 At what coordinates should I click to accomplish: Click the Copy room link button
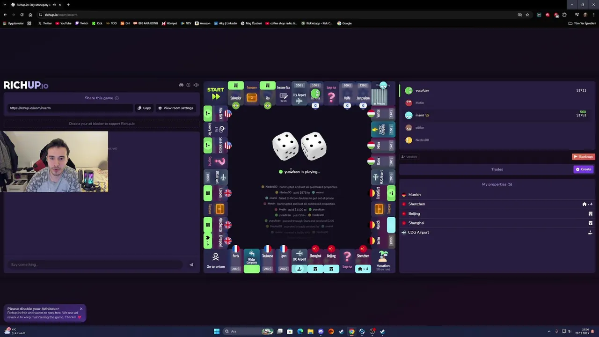(144, 108)
